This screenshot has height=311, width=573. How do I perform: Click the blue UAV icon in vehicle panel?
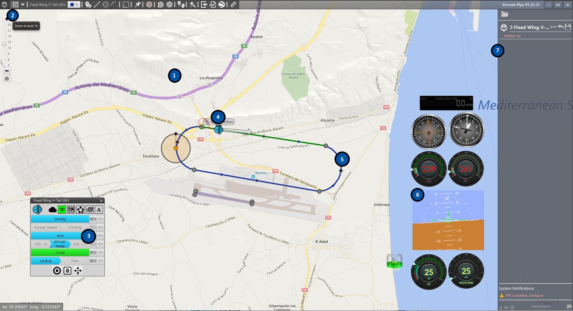pos(37,210)
